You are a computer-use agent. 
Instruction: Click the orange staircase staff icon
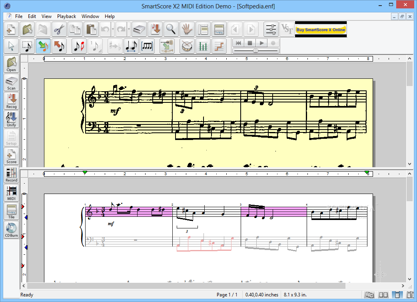tap(219, 46)
